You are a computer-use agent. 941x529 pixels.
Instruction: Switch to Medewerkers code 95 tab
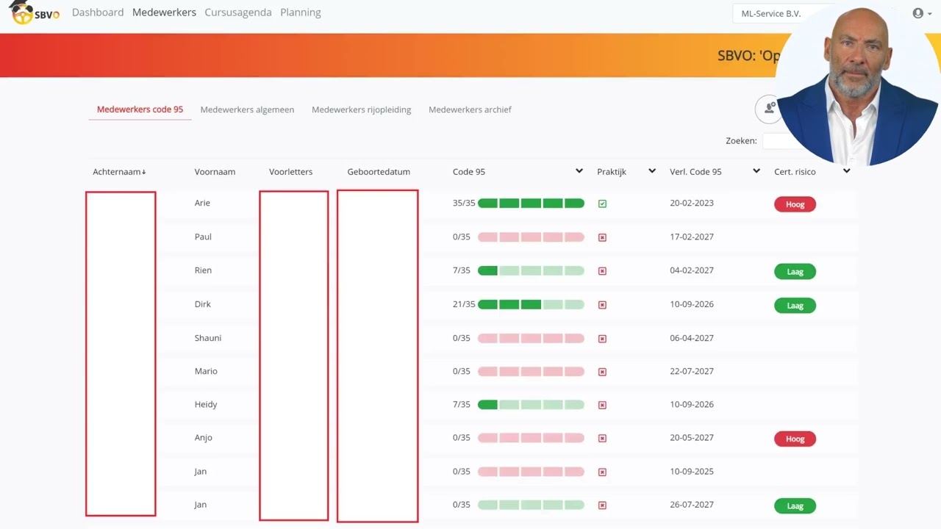[x=140, y=109]
